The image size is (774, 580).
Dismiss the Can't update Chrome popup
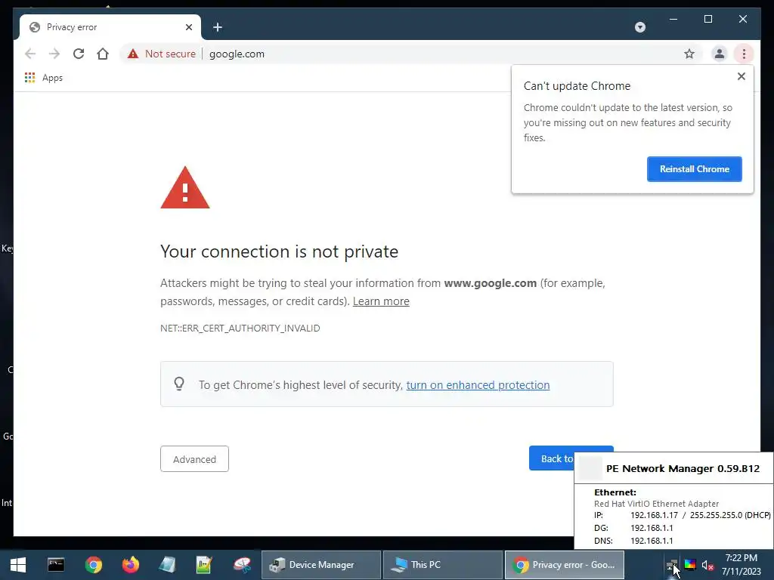[x=741, y=76]
